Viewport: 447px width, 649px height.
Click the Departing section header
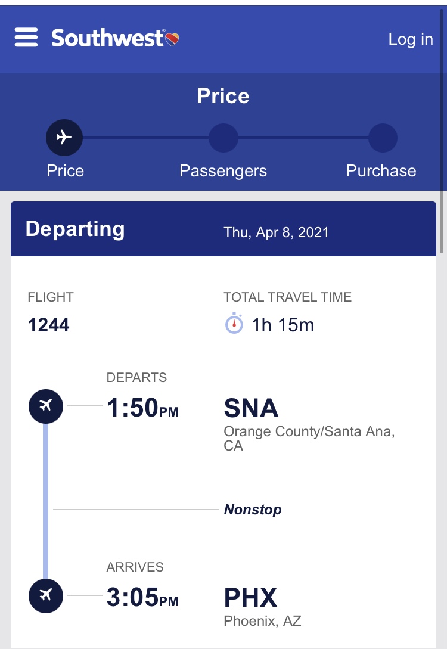75,229
